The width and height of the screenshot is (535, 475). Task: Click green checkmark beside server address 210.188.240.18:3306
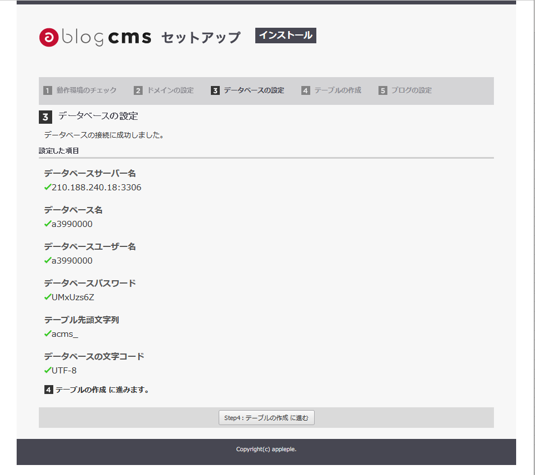pyautogui.click(x=48, y=188)
